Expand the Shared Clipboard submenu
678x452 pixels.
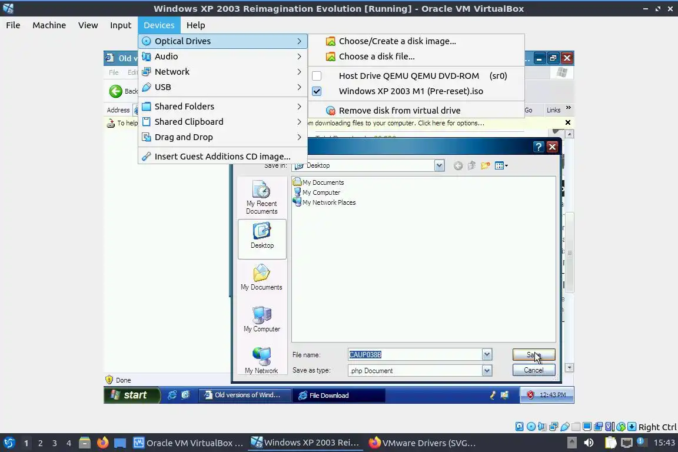coord(222,122)
